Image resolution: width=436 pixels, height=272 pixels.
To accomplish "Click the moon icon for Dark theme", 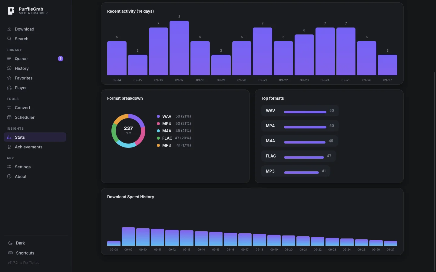I will (10, 243).
